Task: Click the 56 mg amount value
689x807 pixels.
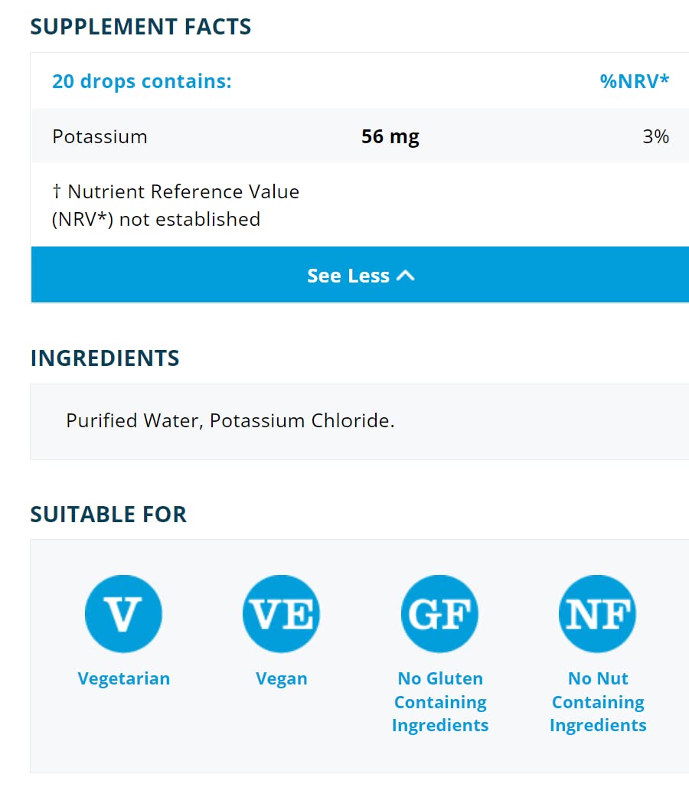Action: (x=390, y=137)
